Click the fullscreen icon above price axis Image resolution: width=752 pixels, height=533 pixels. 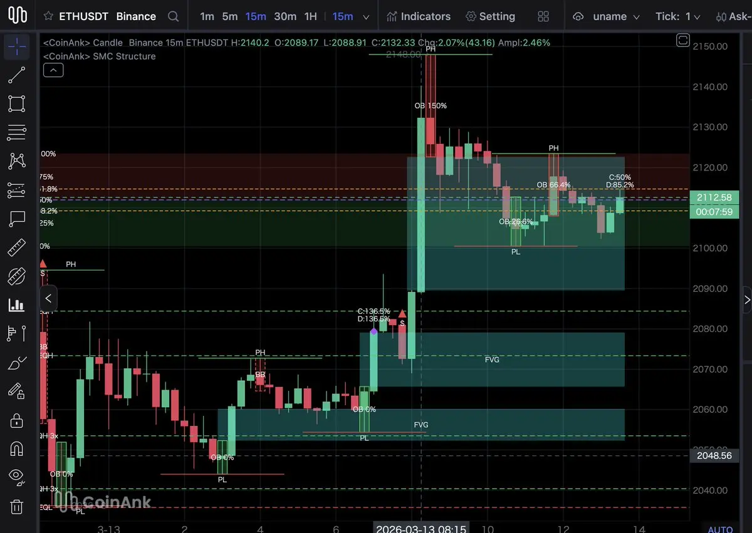tap(683, 41)
